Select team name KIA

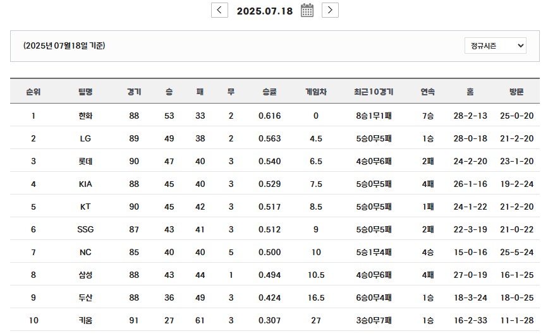pos(85,184)
